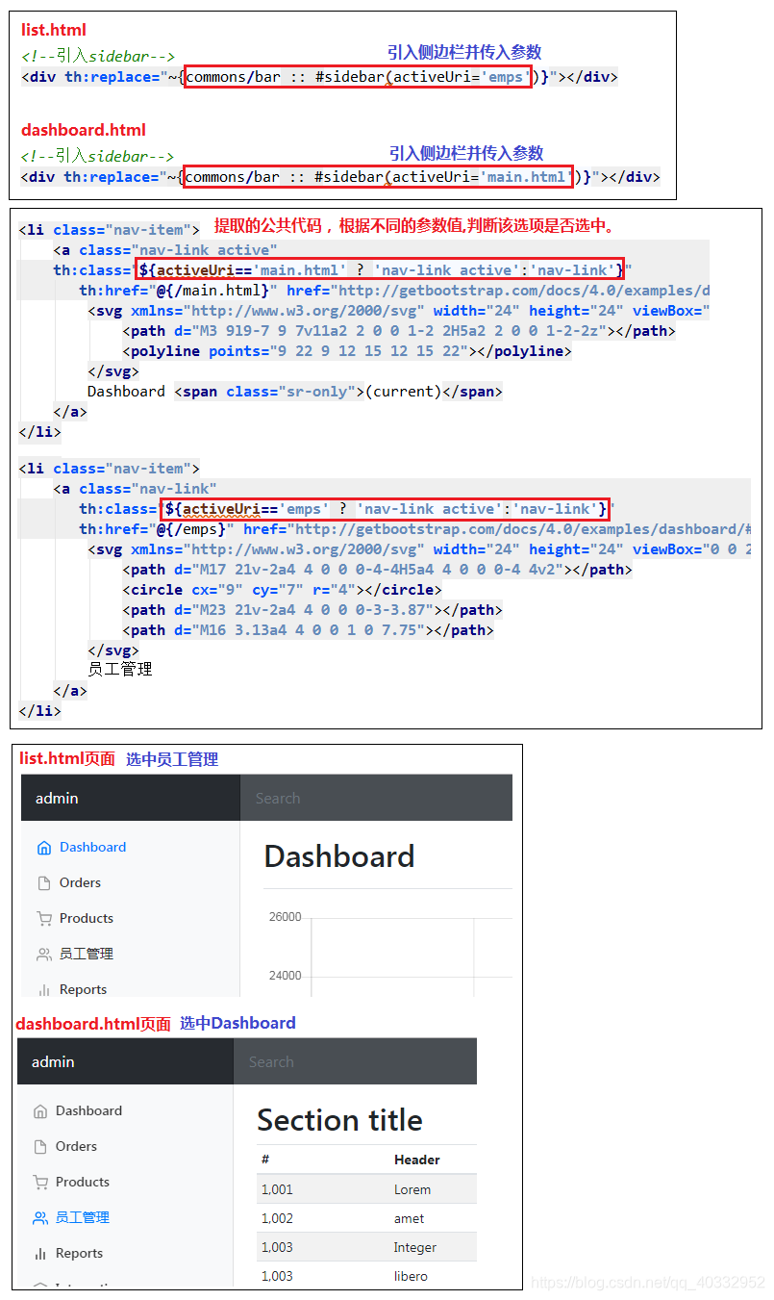Click the dashboard.html页面 caption
This screenshot has height=1300, width=774.
click(93, 1024)
